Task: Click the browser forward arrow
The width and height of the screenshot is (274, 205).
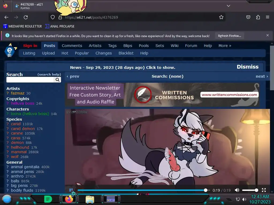Action: [16, 17]
